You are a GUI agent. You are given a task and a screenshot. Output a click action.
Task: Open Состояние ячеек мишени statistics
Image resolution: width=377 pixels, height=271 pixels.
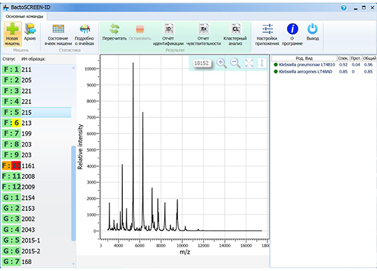58,35
